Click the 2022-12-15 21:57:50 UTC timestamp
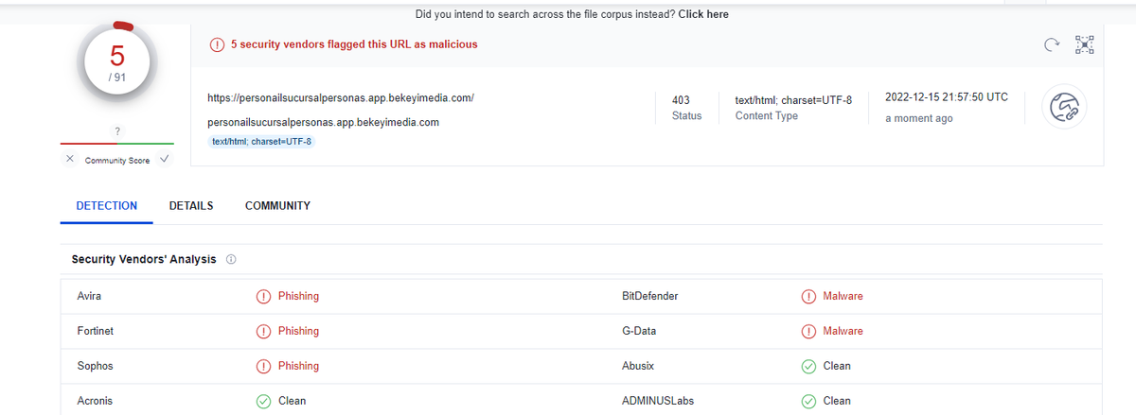Image resolution: width=1136 pixels, height=415 pixels. click(947, 97)
